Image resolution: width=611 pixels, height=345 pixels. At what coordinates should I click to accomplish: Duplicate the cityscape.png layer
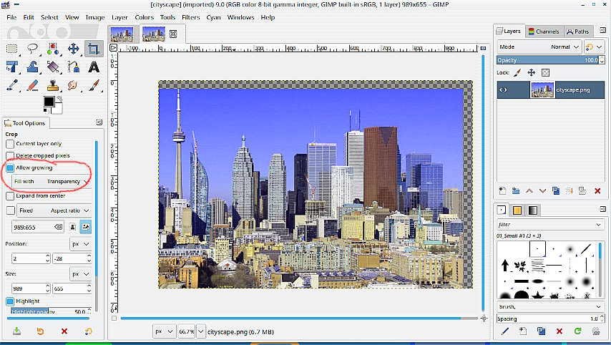coord(556,190)
